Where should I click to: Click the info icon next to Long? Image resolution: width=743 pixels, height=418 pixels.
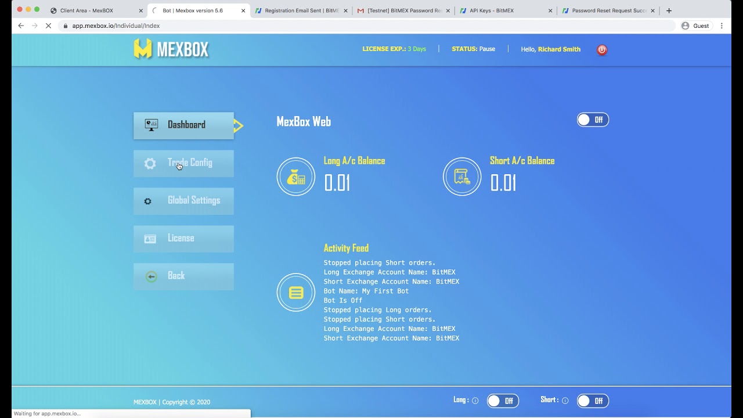[x=475, y=401]
